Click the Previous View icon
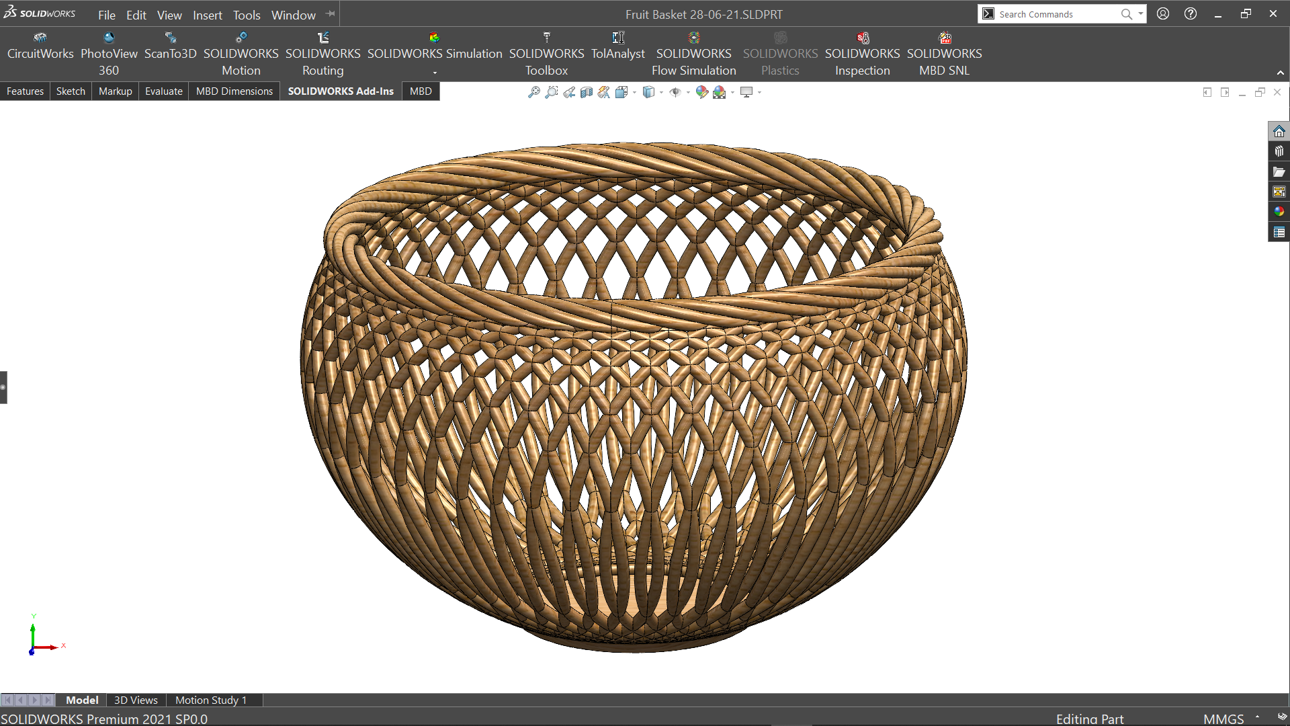 (x=569, y=92)
